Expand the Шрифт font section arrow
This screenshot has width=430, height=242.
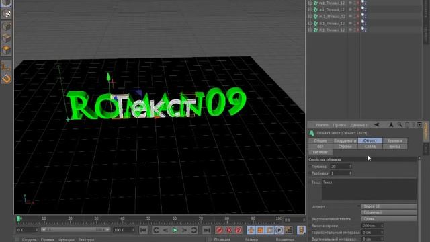point(359,206)
